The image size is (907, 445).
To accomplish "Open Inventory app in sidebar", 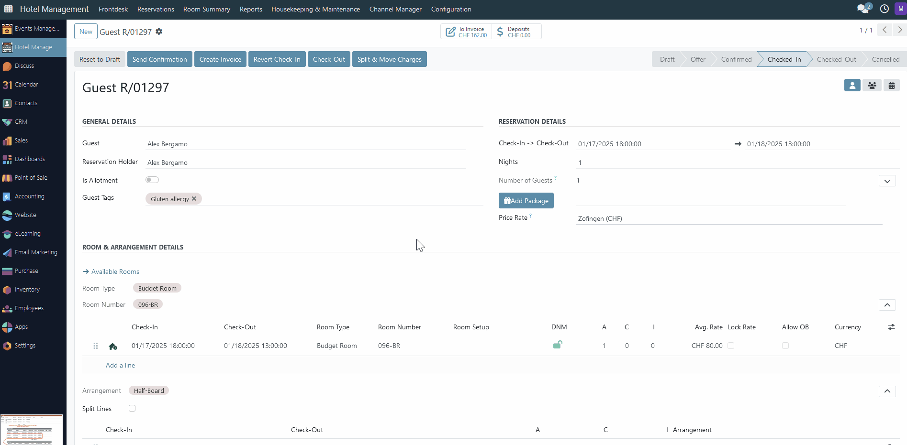I will [33, 290].
